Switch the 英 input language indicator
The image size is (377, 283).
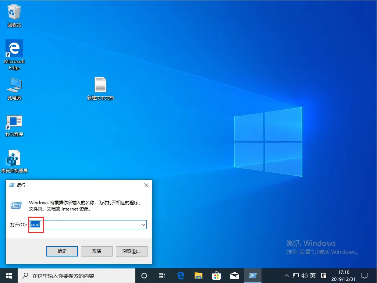(313, 275)
